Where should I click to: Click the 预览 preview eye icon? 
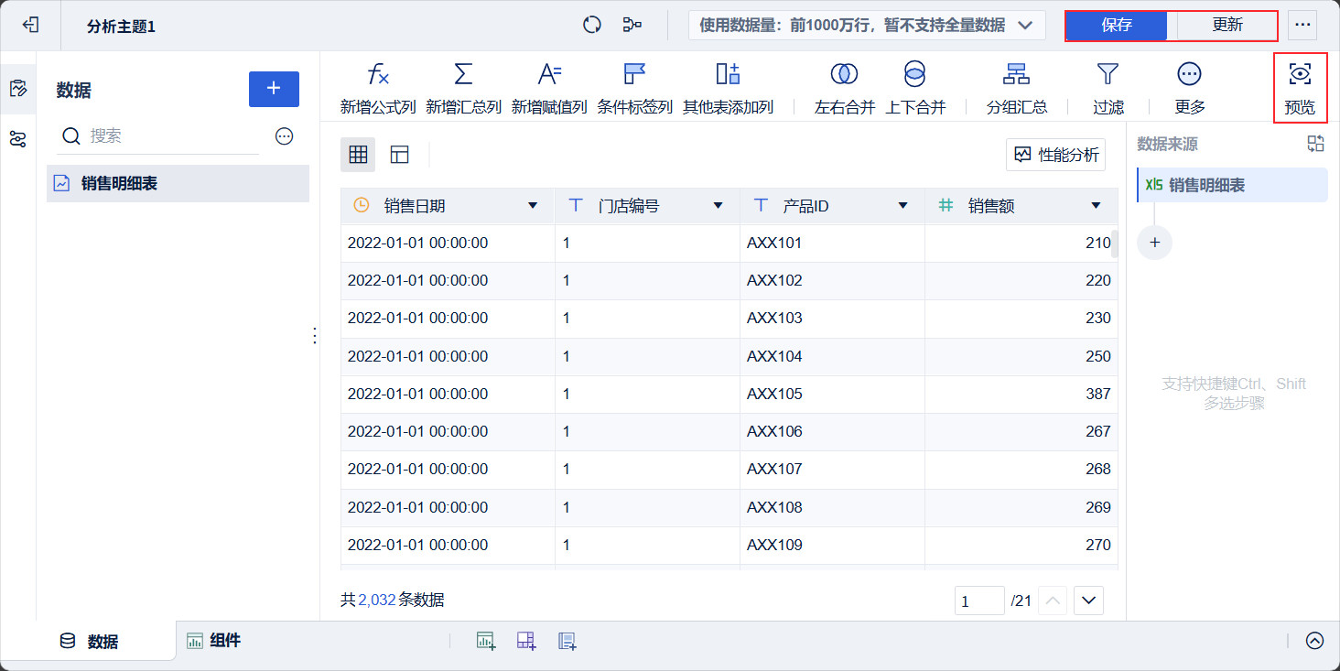coord(1300,75)
